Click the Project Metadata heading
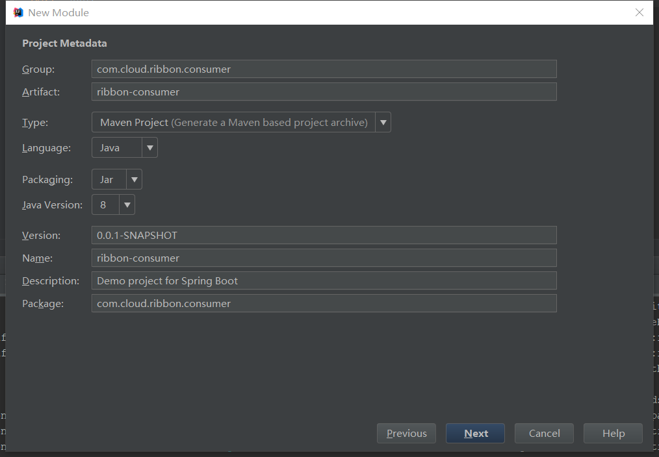This screenshot has height=457, width=659. (x=64, y=43)
